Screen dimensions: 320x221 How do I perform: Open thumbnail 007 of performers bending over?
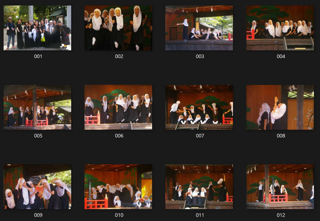199,107
